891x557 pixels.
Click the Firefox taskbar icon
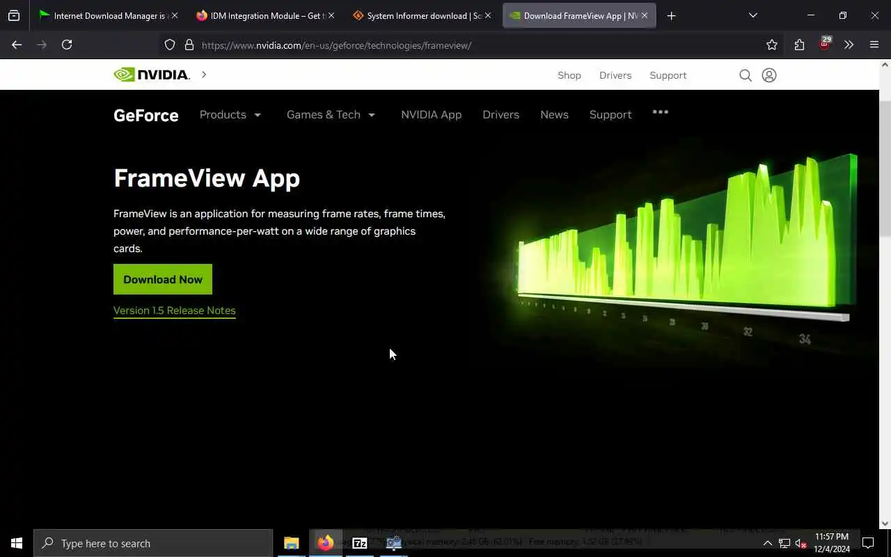pos(326,543)
